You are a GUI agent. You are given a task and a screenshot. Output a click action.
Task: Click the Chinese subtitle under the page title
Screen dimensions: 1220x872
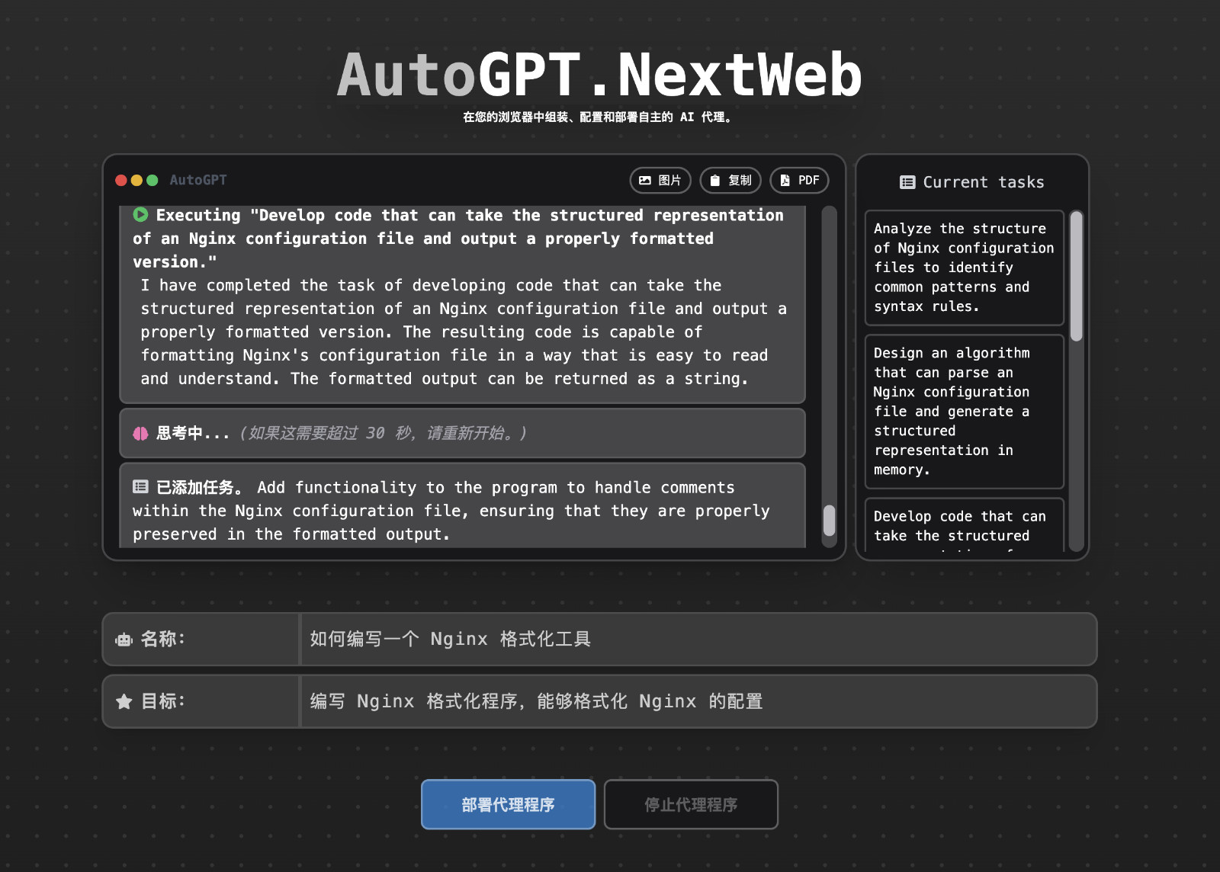[x=599, y=117]
